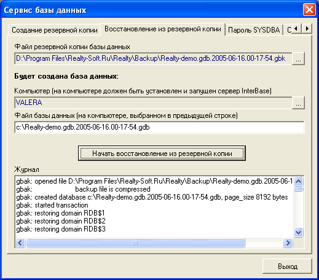The width and height of the screenshot is (319, 280).
Task: Switch to the Создание резервной копии tab
Action: point(54,30)
